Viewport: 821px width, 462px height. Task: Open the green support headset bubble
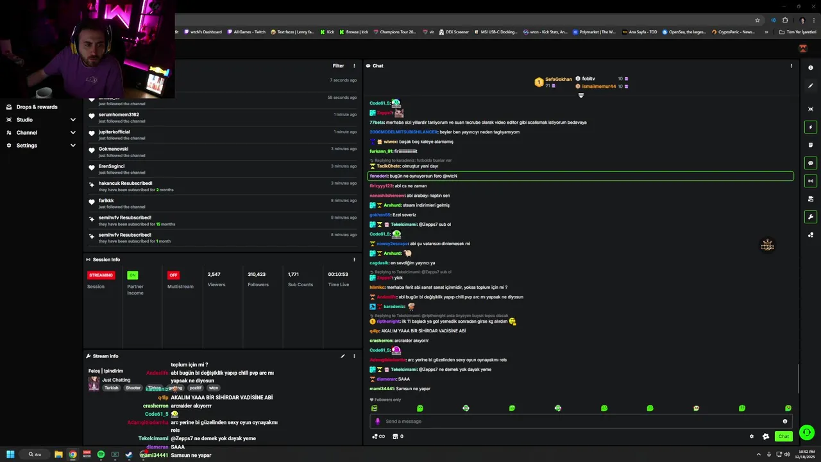pyautogui.click(x=807, y=432)
